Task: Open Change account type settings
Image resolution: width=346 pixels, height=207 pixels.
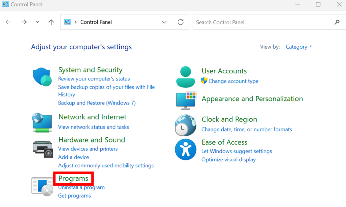Action: [232, 81]
